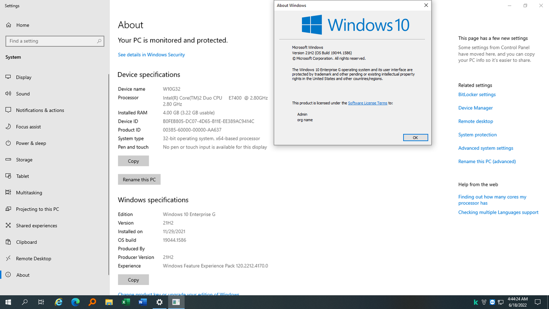This screenshot has height=309, width=549.
Task: Click the Rename this PC button
Action: pos(139,179)
